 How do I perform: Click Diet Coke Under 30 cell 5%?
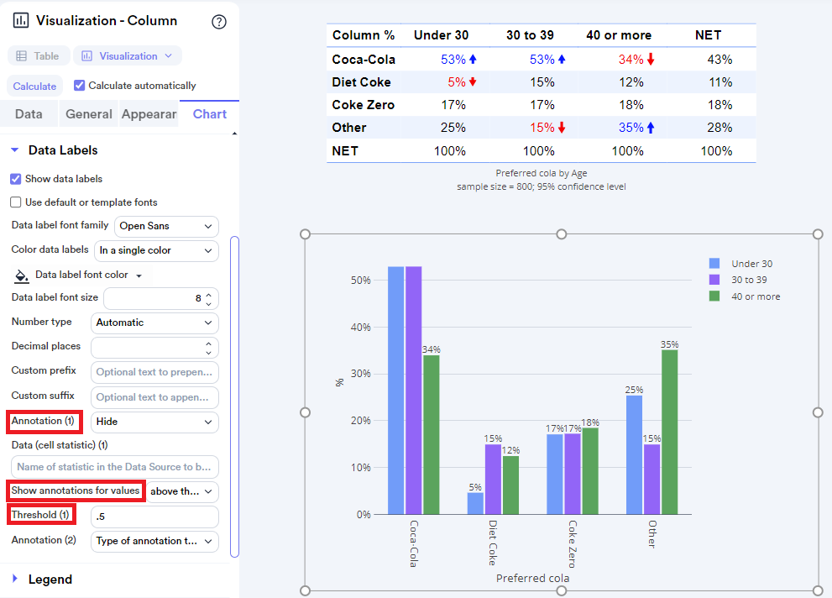[457, 82]
